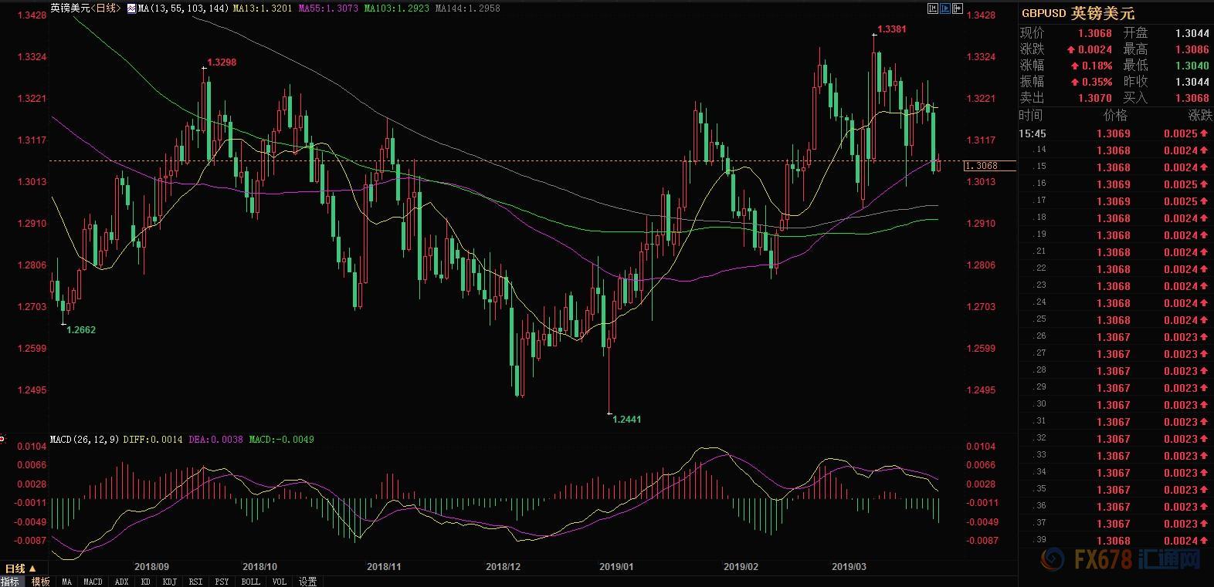Select the PSY indicator tab
This screenshot has width=1214, height=587.
[222, 582]
